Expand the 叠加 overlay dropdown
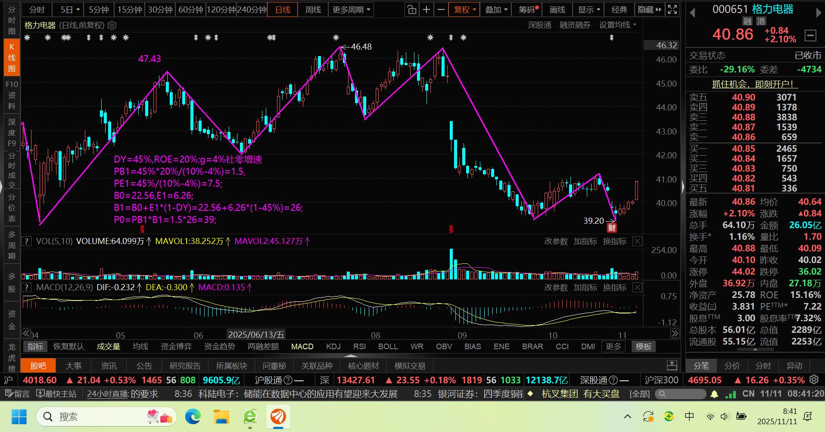 tap(496, 9)
